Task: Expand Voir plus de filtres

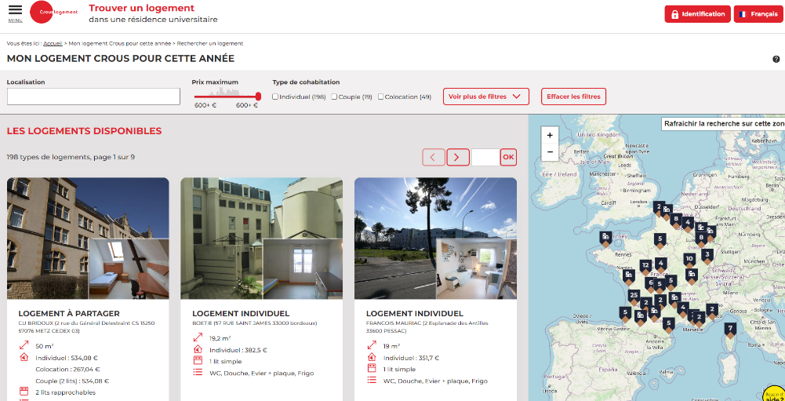Action: coord(485,97)
